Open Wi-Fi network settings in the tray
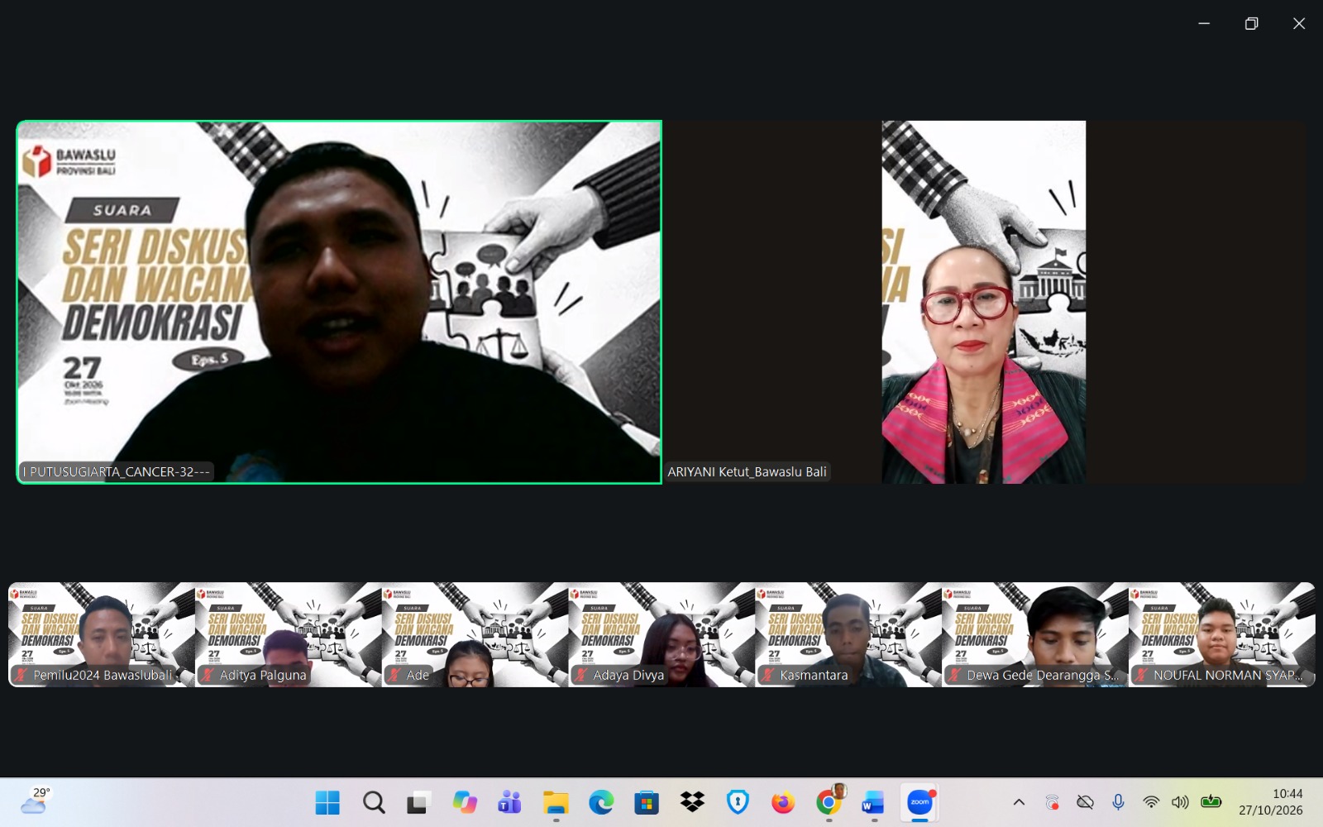 1150,802
